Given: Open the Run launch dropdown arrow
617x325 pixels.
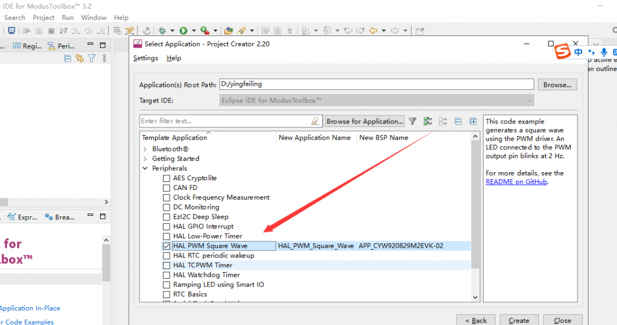Looking at the screenshot, I should (194, 31).
